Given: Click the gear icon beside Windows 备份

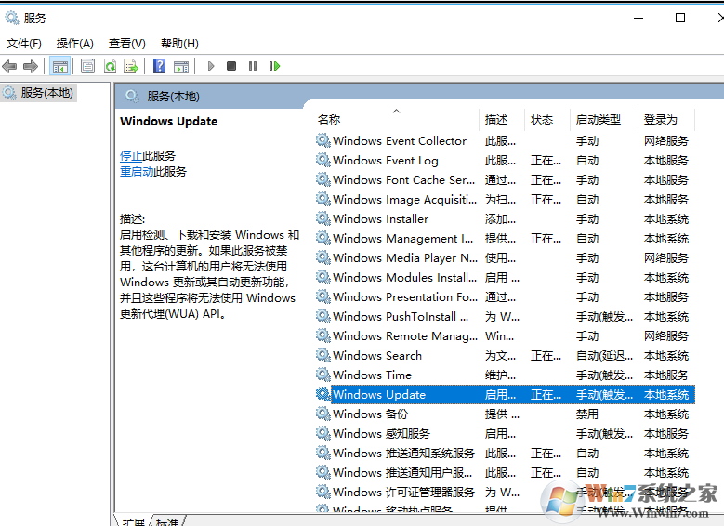Looking at the screenshot, I should point(323,414).
